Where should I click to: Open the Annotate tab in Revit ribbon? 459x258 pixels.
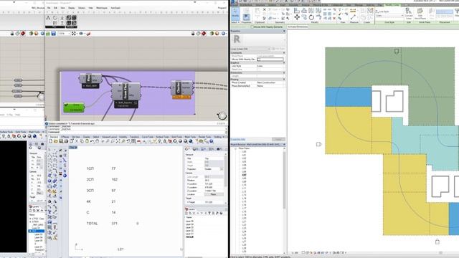(293, 5)
